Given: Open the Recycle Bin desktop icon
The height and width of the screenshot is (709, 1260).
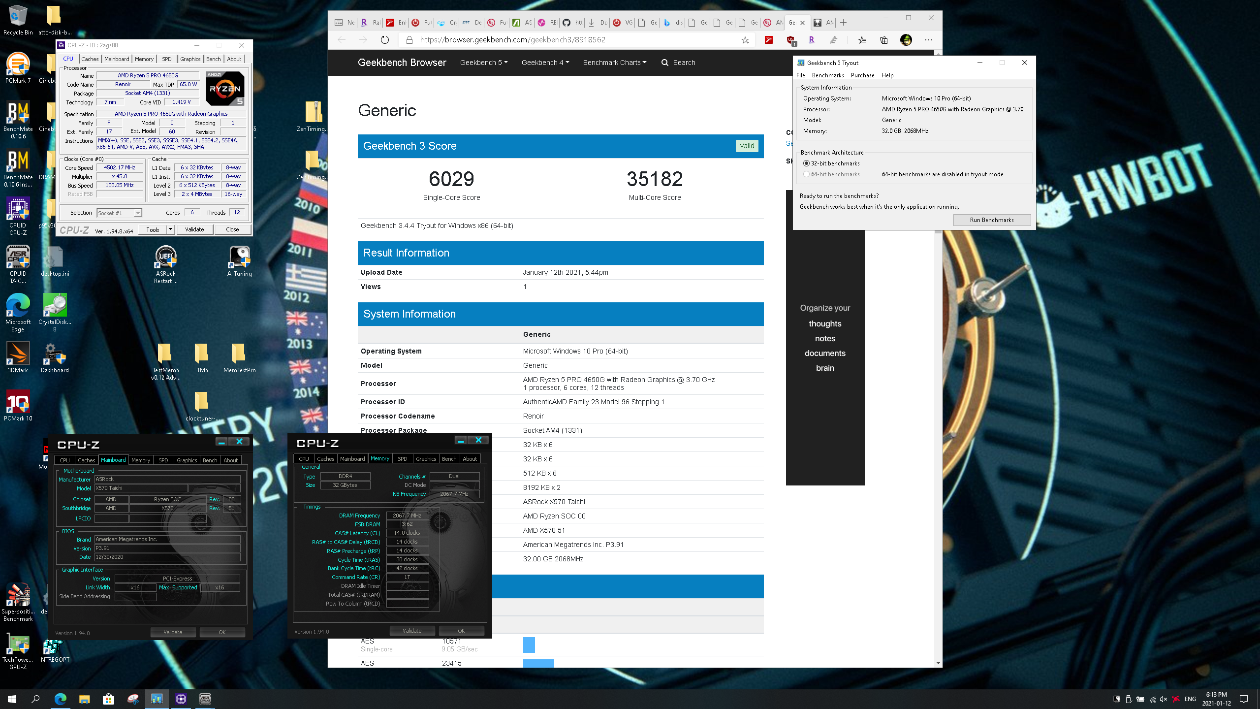Looking at the screenshot, I should point(18,20).
